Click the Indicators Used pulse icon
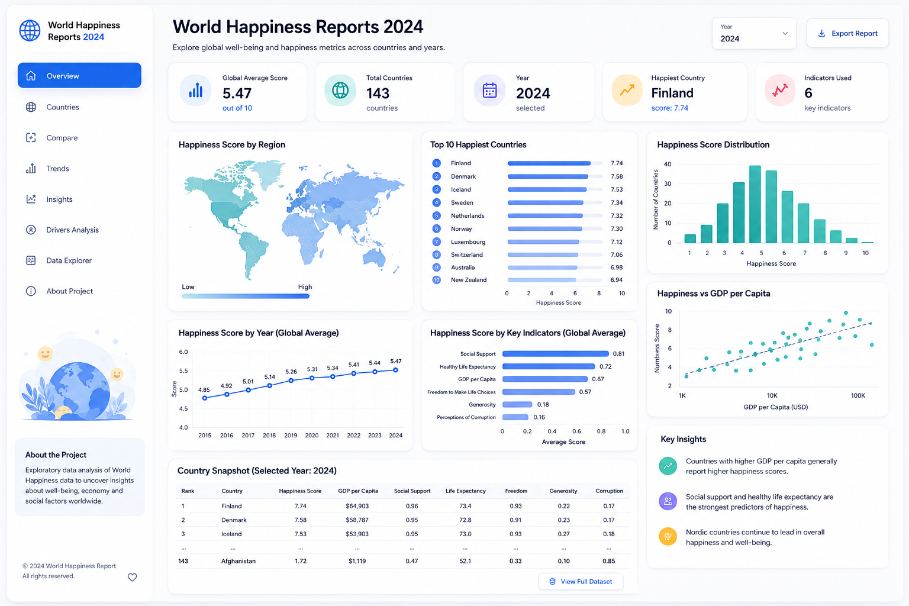The image size is (909, 606). coord(780,91)
